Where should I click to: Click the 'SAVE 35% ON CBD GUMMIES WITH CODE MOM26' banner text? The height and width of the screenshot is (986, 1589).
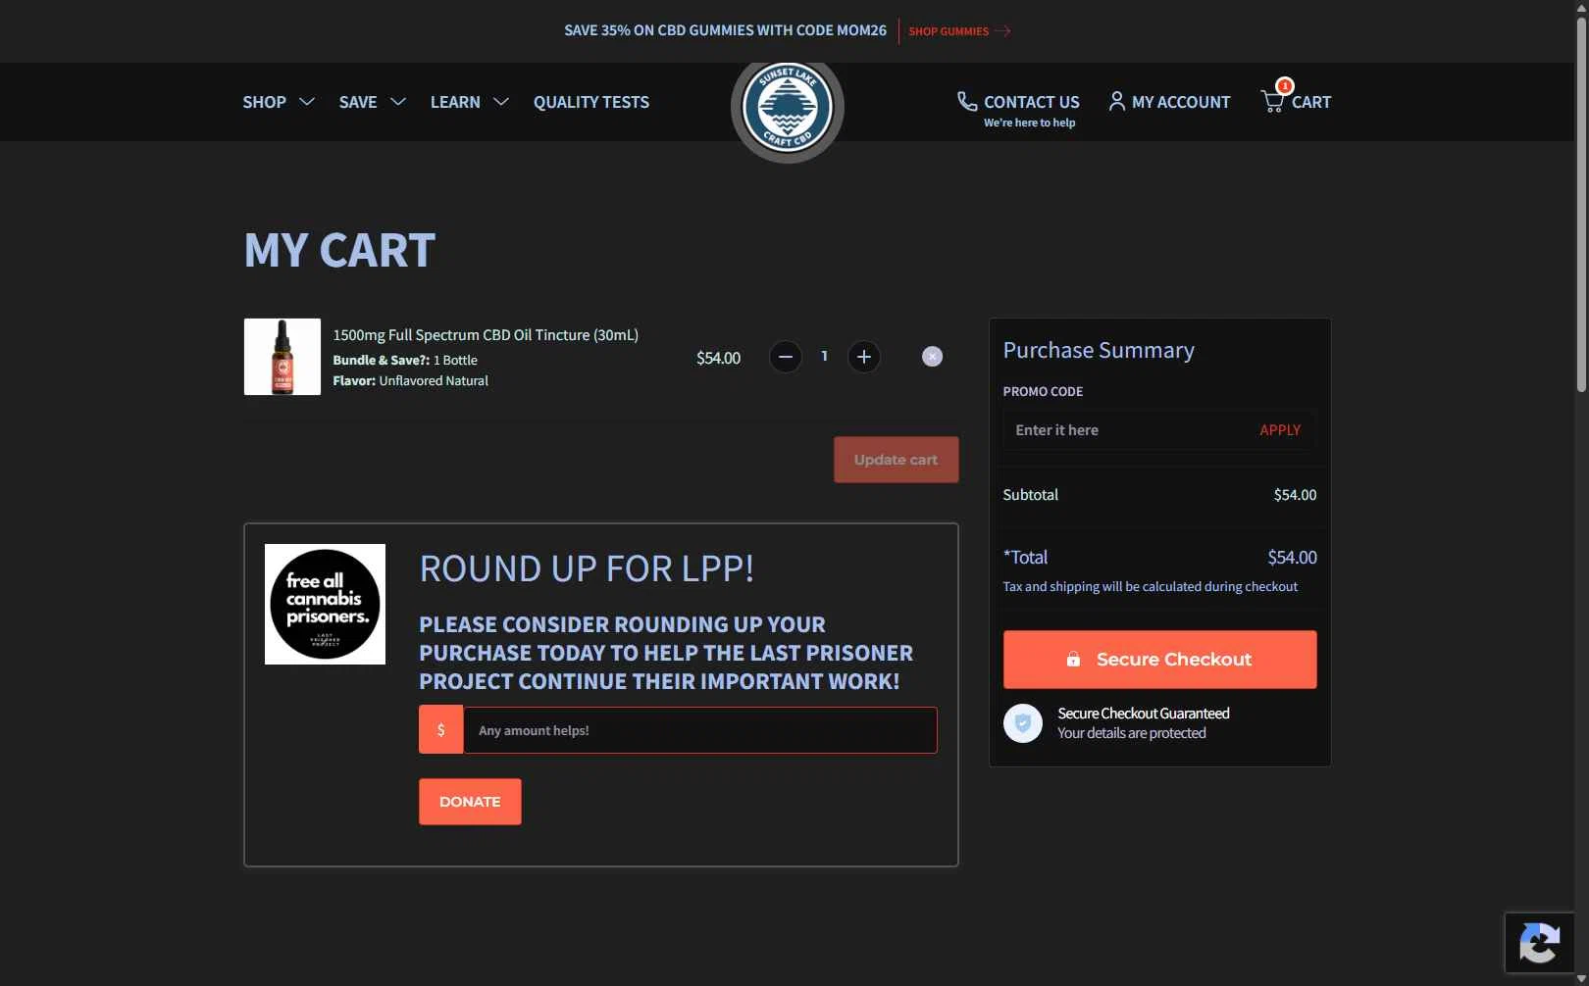[x=725, y=30]
